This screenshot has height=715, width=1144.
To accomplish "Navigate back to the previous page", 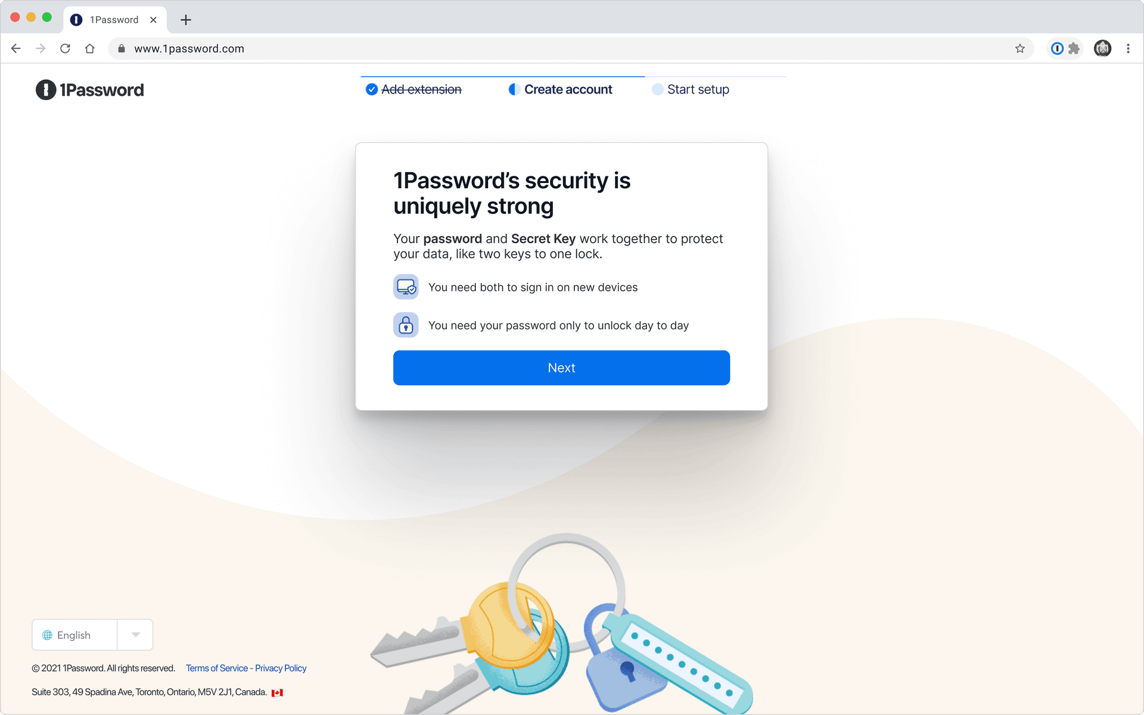I will coord(16,49).
